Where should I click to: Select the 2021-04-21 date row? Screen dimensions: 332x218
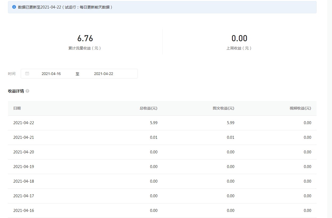(24, 137)
